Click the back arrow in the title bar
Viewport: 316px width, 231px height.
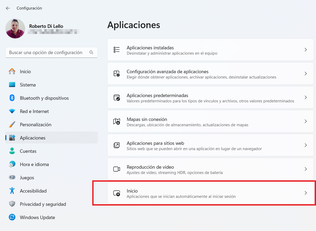click(x=8, y=8)
